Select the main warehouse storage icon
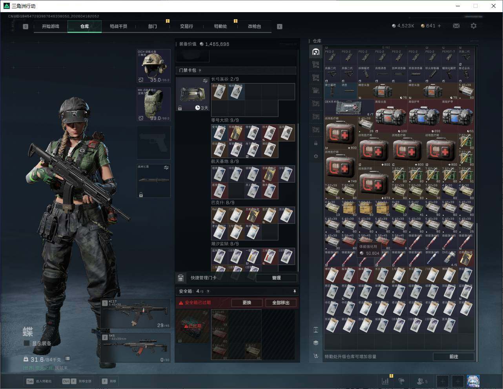503x389 pixels. (316, 52)
